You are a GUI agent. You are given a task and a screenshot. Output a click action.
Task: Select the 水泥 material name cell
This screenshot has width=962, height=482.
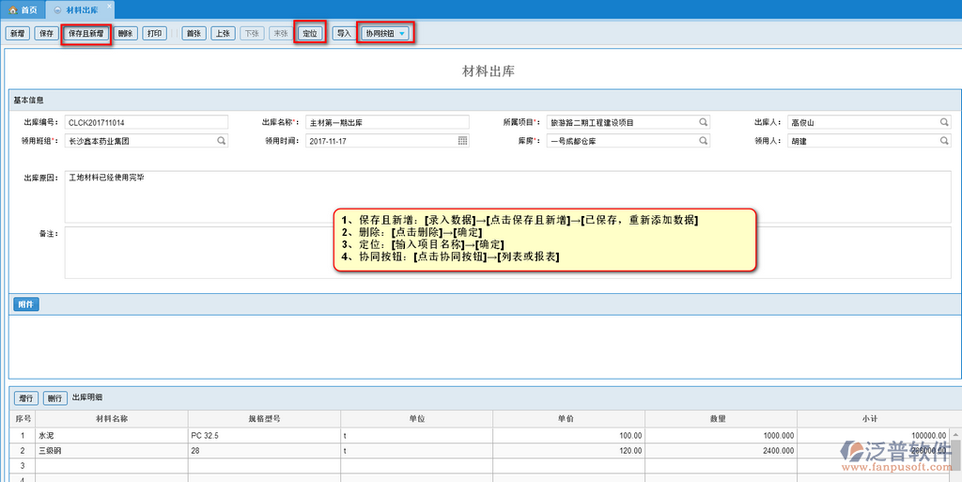111,436
